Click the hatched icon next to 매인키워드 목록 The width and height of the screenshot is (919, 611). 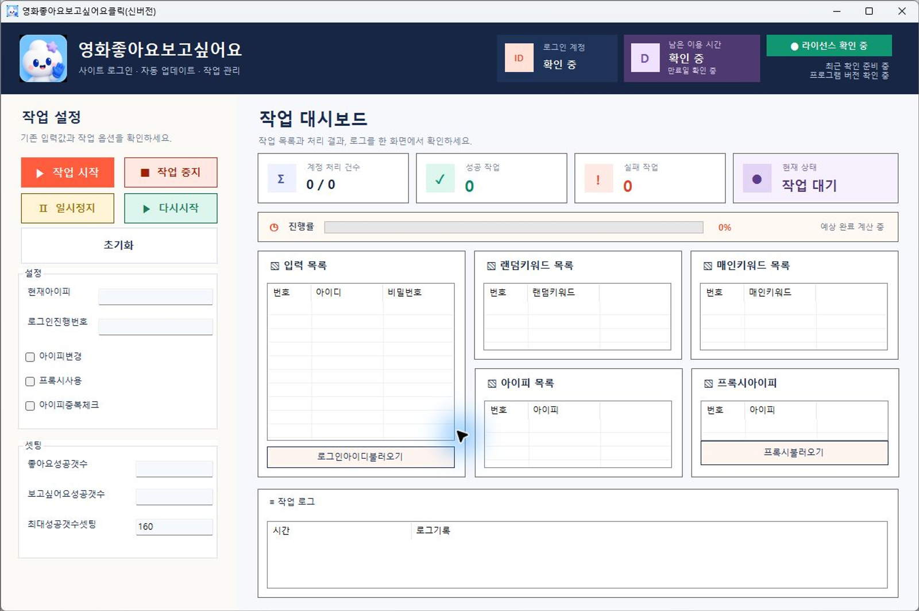[708, 266]
